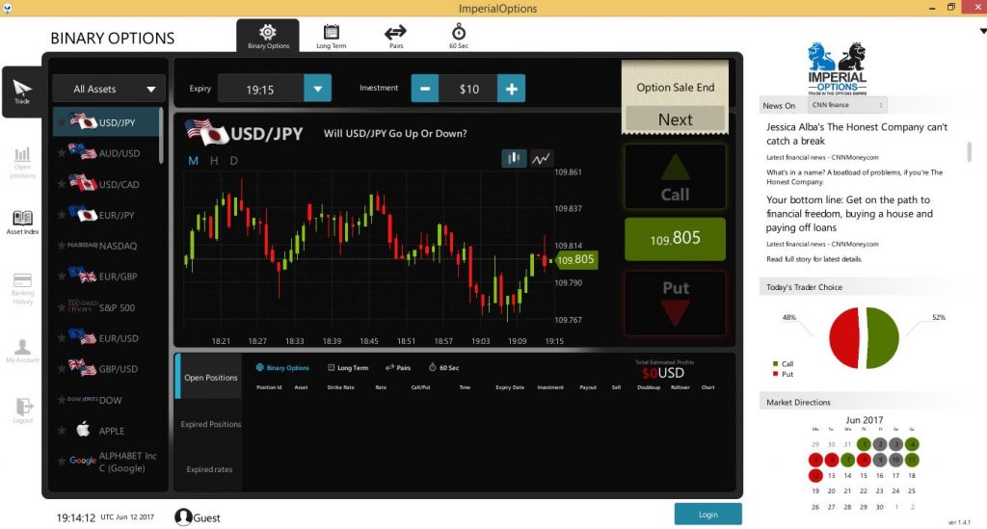Select the Pairs top tab

[x=395, y=36]
